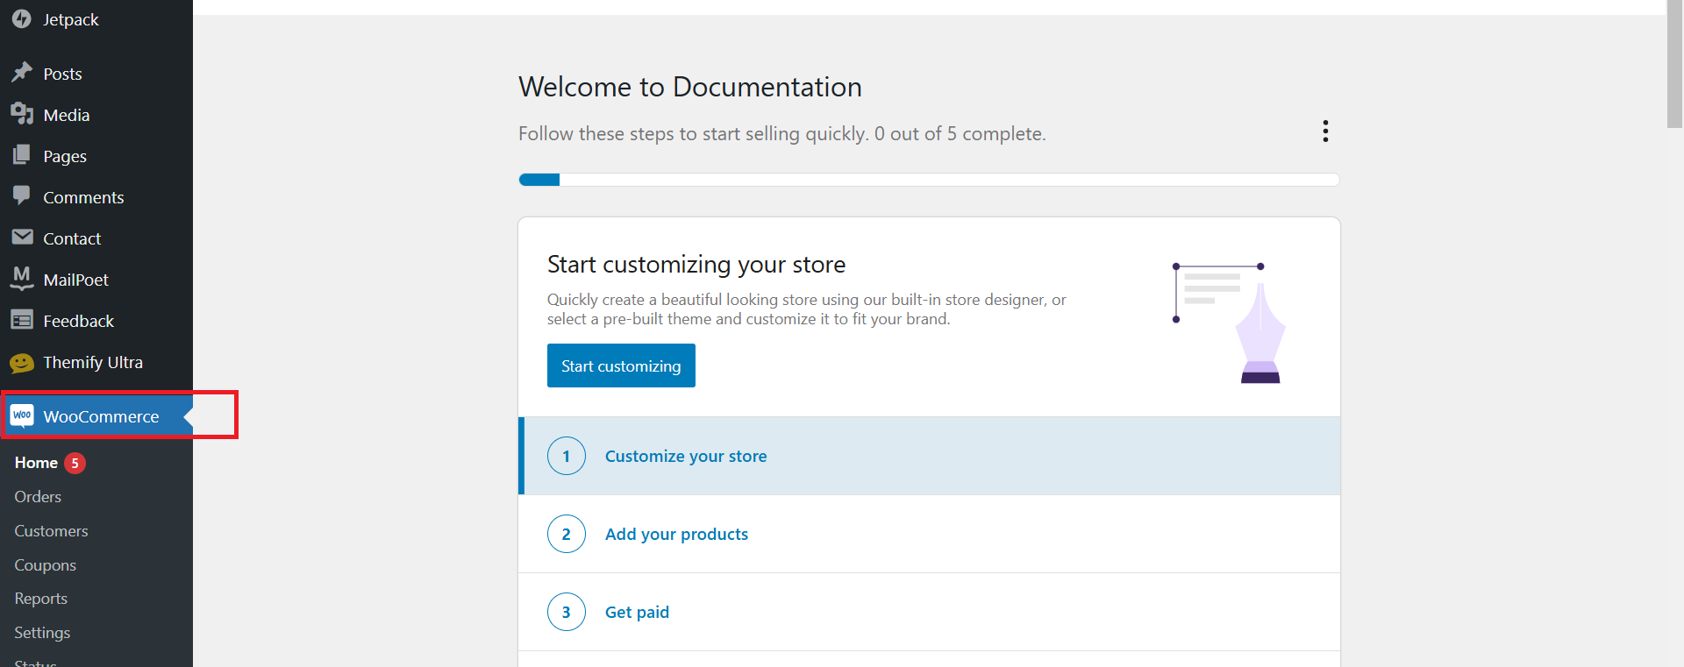
Task: Click the WooCommerce Woo logo icon
Action: click(22, 415)
